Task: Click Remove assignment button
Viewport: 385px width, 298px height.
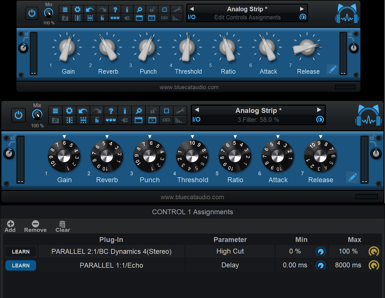Action: [35, 226]
